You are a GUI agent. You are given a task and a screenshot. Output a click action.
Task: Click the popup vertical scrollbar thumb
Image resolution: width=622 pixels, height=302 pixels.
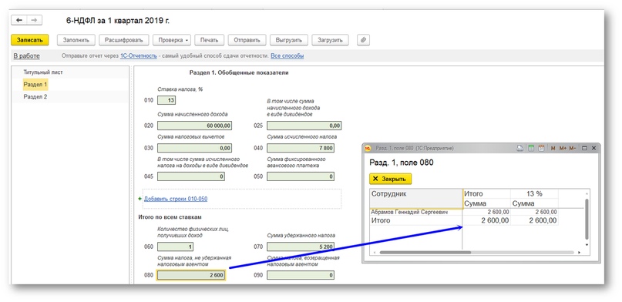tap(587, 219)
